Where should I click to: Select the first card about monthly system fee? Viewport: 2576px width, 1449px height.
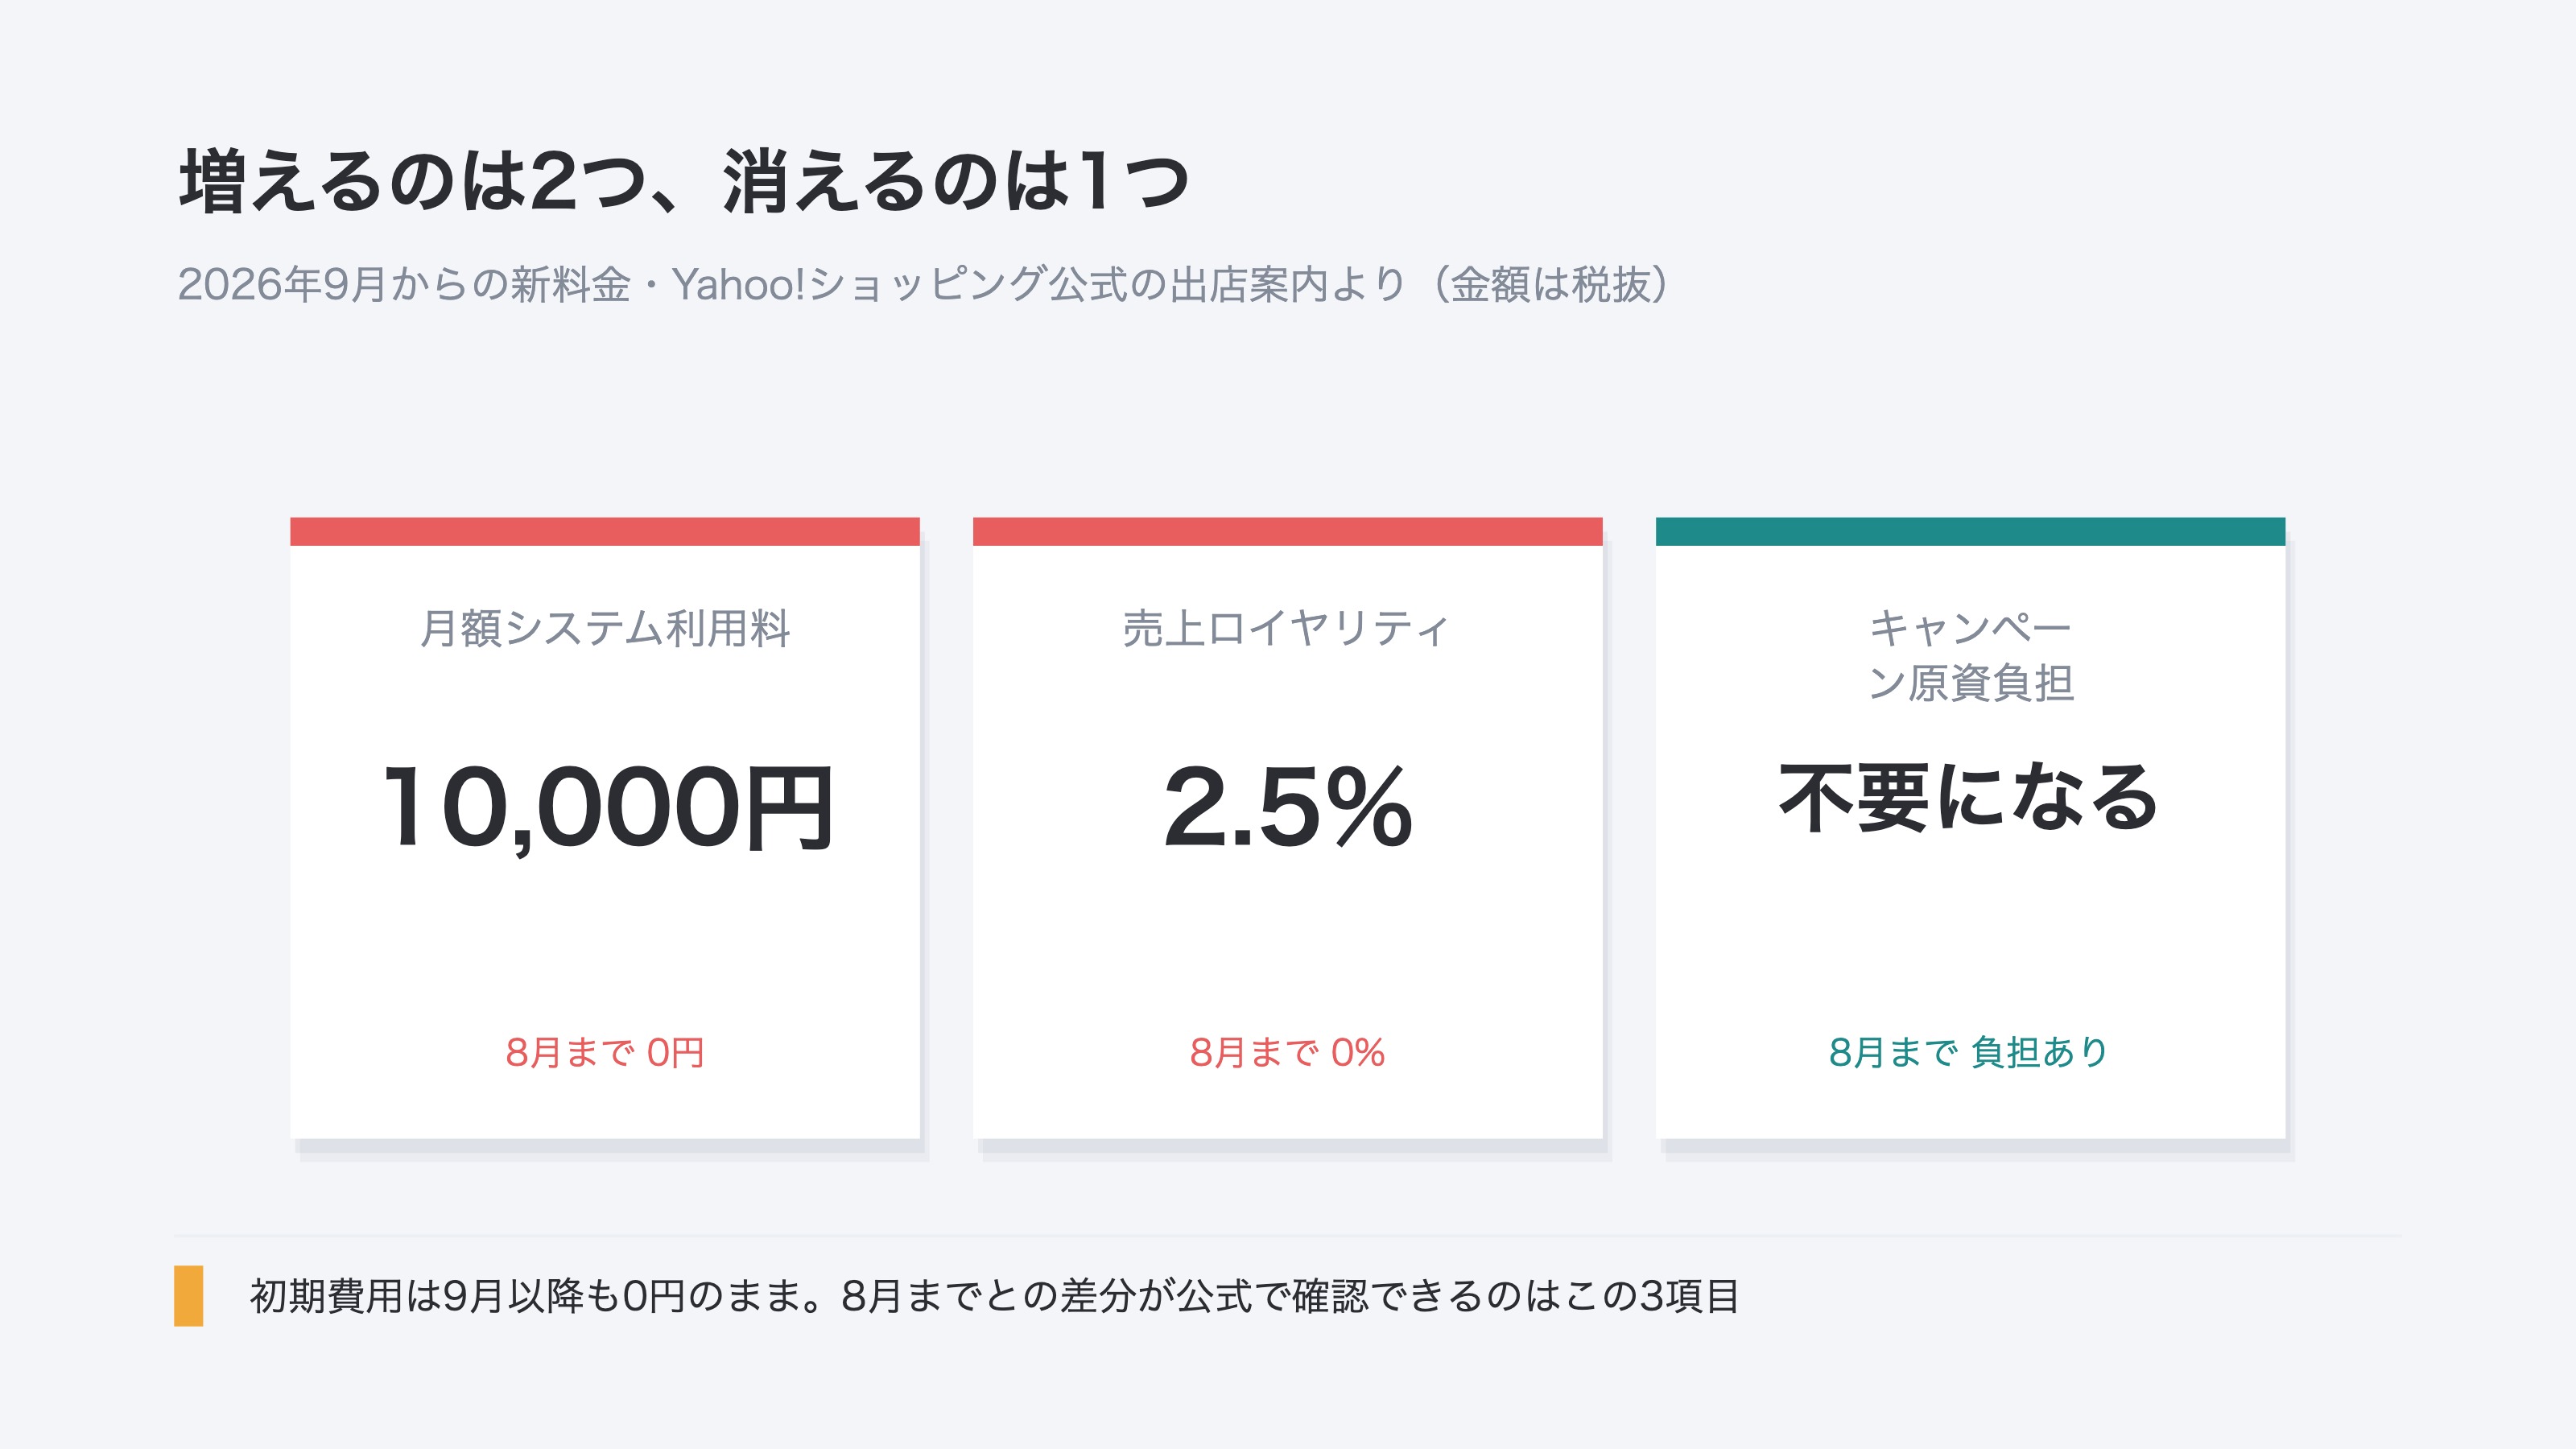pyautogui.click(x=605, y=828)
